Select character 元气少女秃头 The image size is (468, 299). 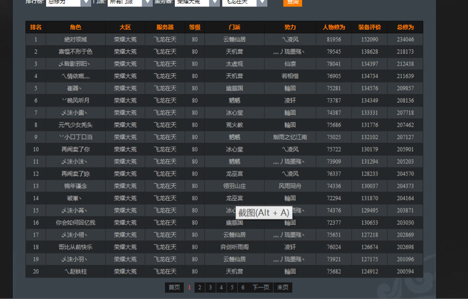click(75, 125)
